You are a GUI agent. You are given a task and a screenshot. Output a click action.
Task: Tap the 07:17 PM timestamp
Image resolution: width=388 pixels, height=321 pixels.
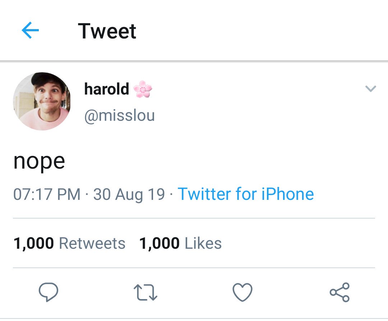click(47, 194)
